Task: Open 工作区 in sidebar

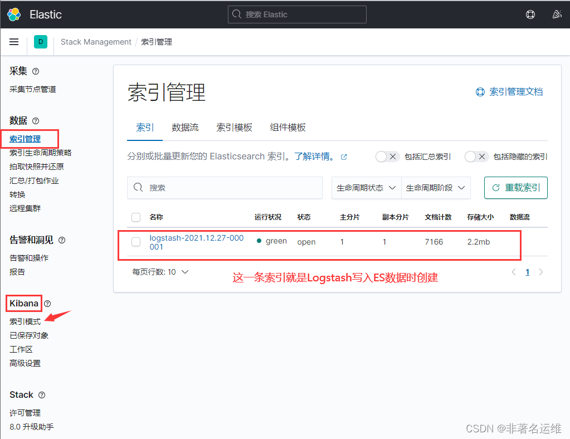Action: point(21,349)
